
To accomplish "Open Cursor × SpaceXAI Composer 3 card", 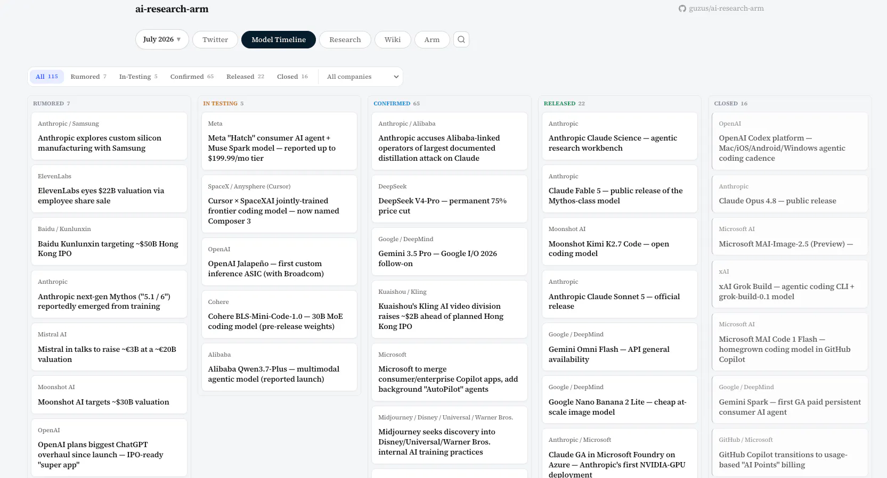I will (279, 204).
